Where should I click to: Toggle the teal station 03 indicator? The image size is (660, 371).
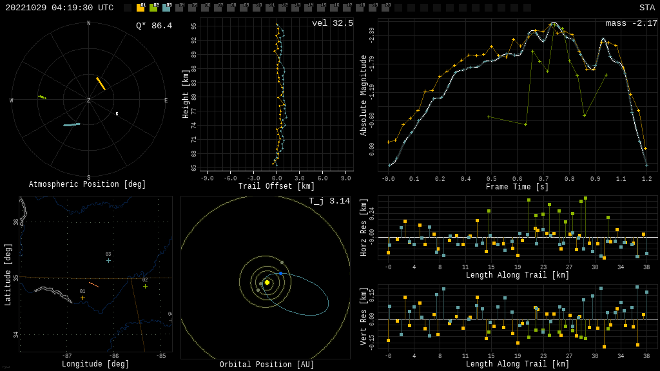pos(166,8)
